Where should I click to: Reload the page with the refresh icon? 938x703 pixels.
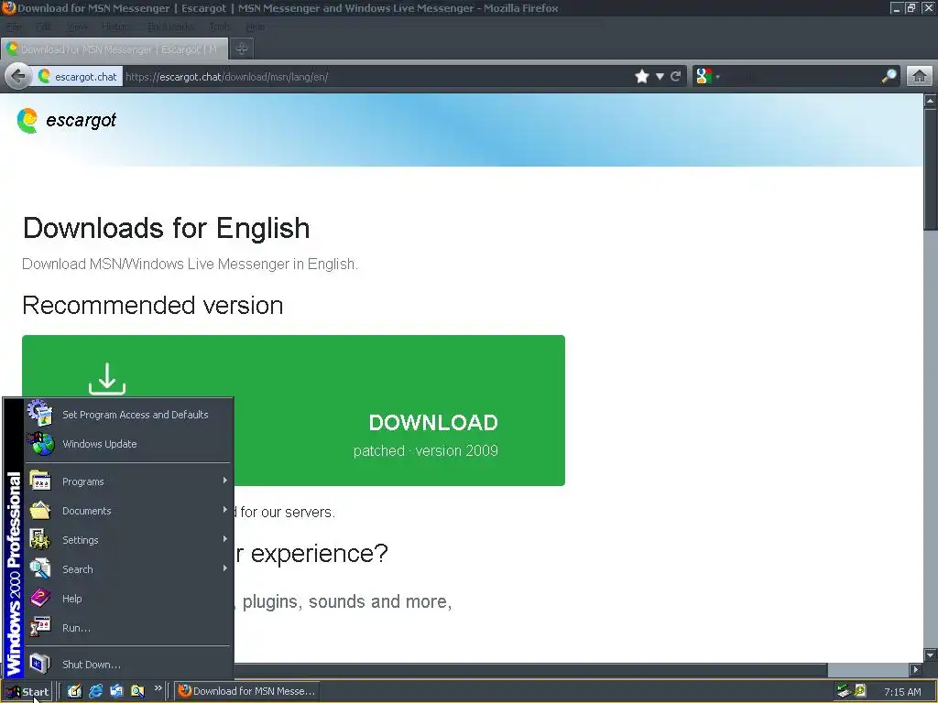(676, 76)
